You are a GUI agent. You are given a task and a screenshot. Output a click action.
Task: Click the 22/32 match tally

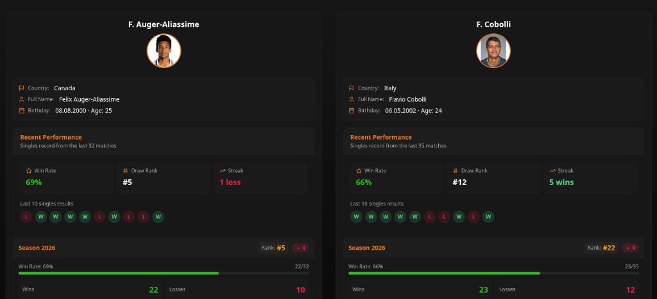coord(302,266)
